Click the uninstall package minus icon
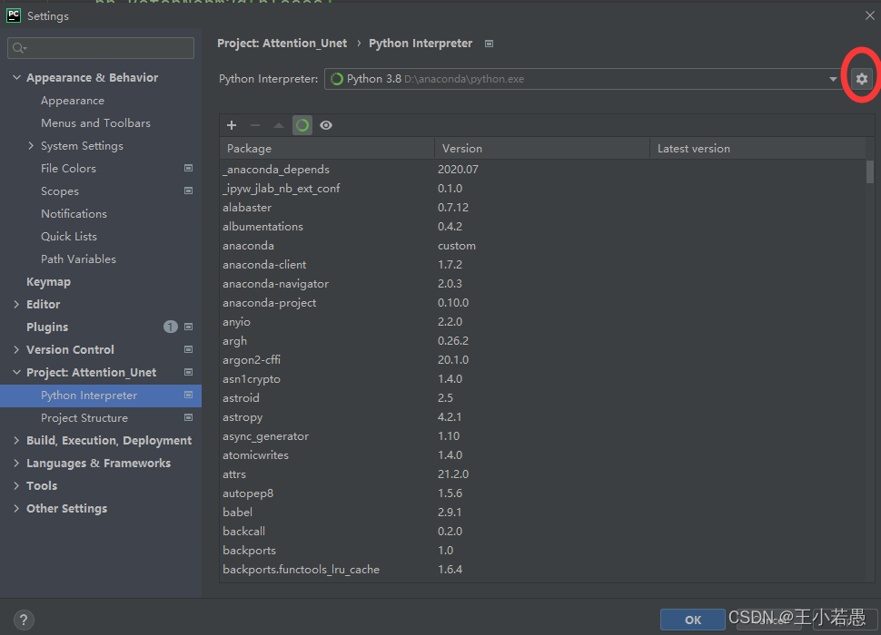 (x=255, y=125)
